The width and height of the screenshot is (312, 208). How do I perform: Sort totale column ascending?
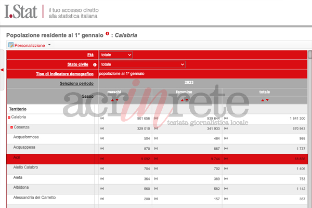[x=263, y=100]
